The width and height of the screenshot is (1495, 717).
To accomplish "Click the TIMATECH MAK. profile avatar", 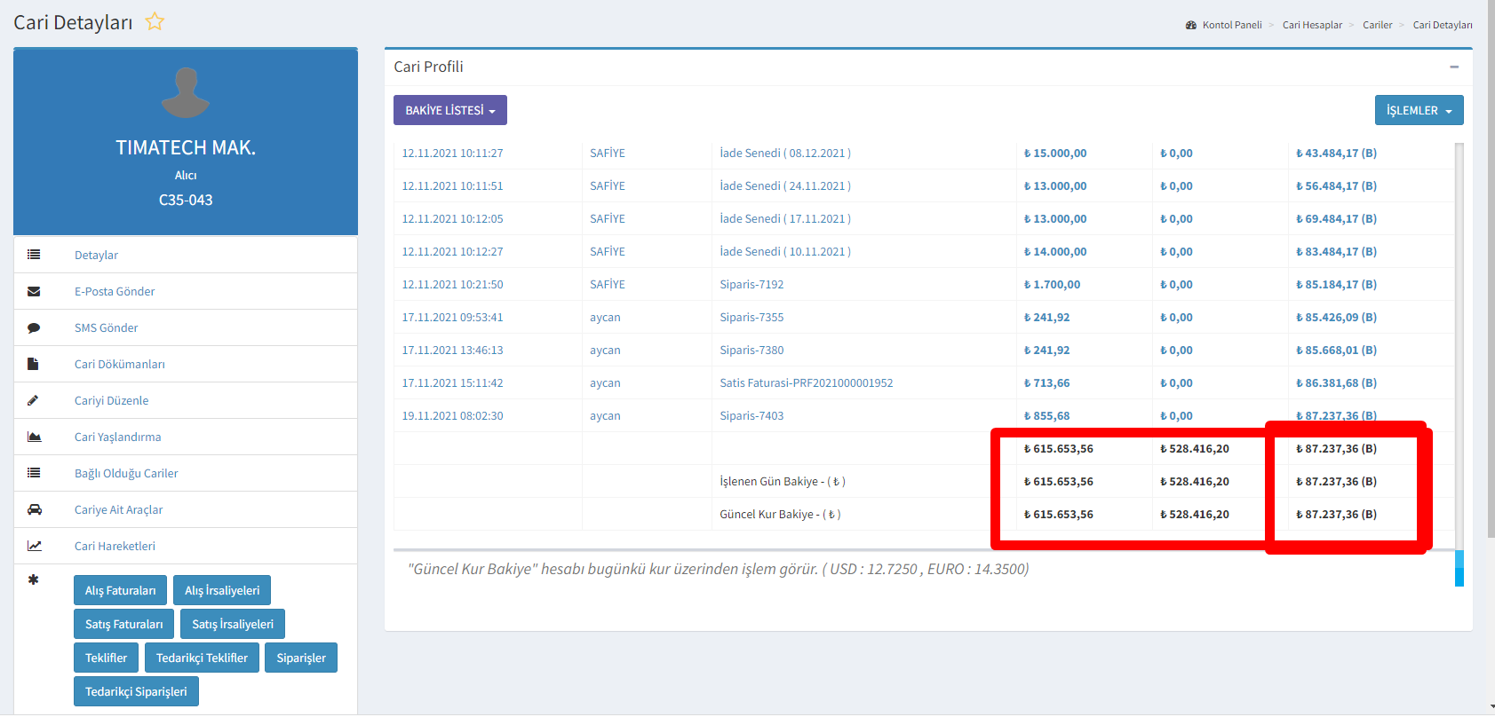I will [186, 92].
